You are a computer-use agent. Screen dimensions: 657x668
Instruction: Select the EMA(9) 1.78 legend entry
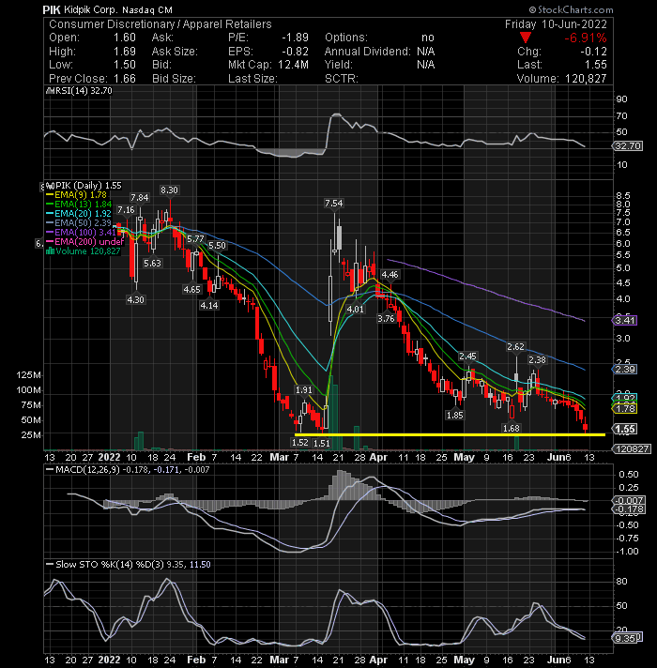tap(77, 195)
